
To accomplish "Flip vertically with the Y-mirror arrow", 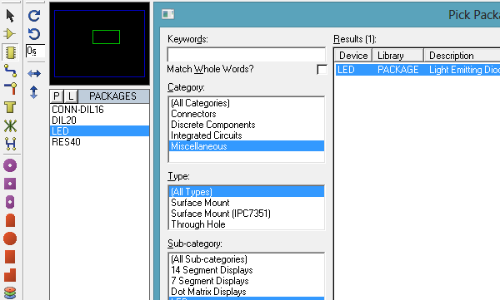I will point(34,92).
